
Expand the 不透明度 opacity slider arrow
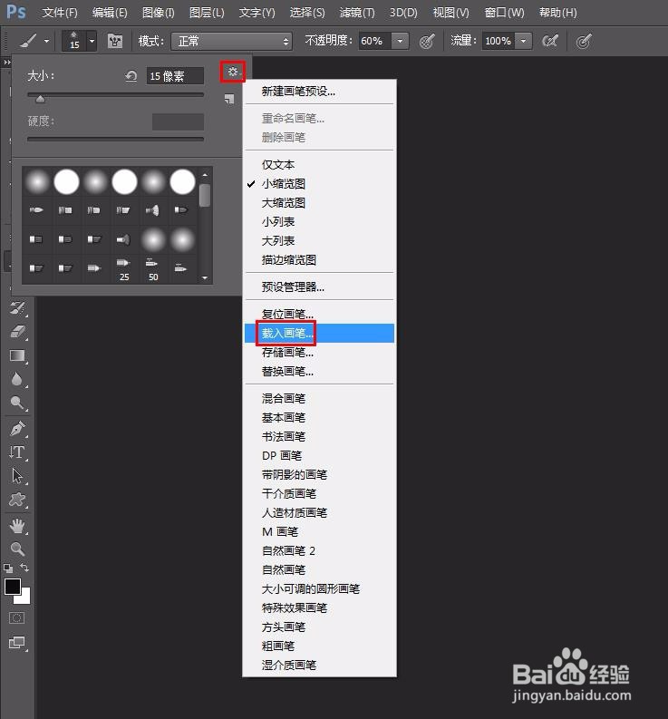click(x=400, y=42)
